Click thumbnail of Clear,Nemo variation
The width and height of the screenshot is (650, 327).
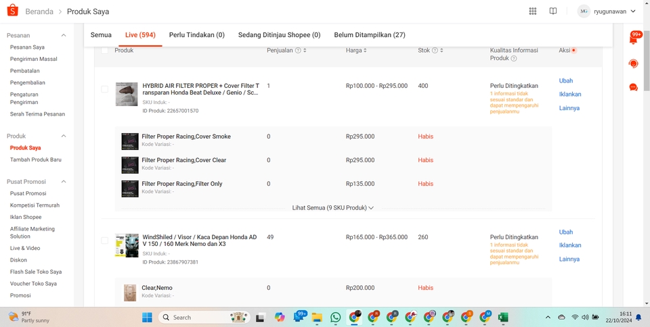tap(130, 293)
